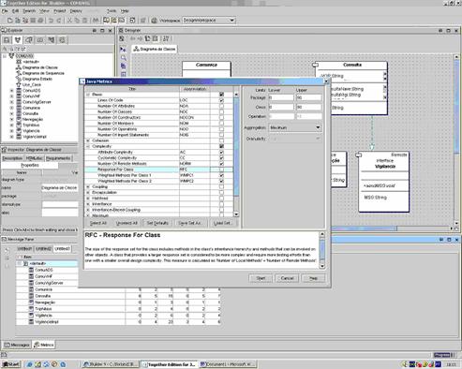The image size is (462, 369).
Task: Uncheck Weighted Methods Per Class 1 checkbox
Action: [221, 175]
